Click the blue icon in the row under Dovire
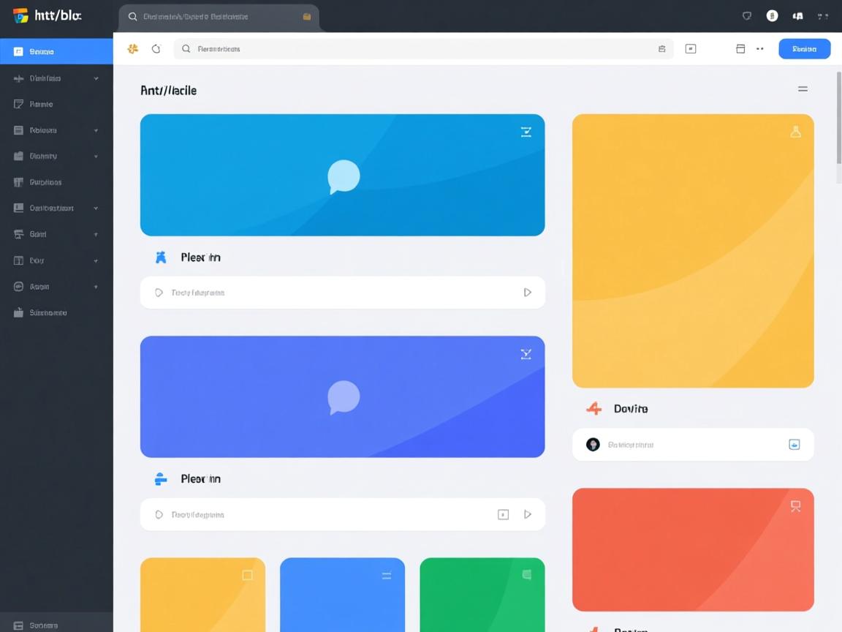 (x=794, y=445)
